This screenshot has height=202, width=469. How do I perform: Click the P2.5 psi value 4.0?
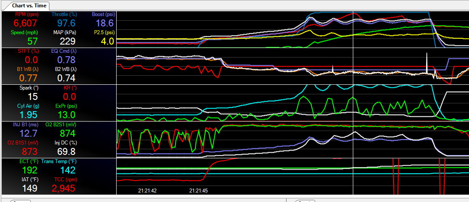point(107,42)
